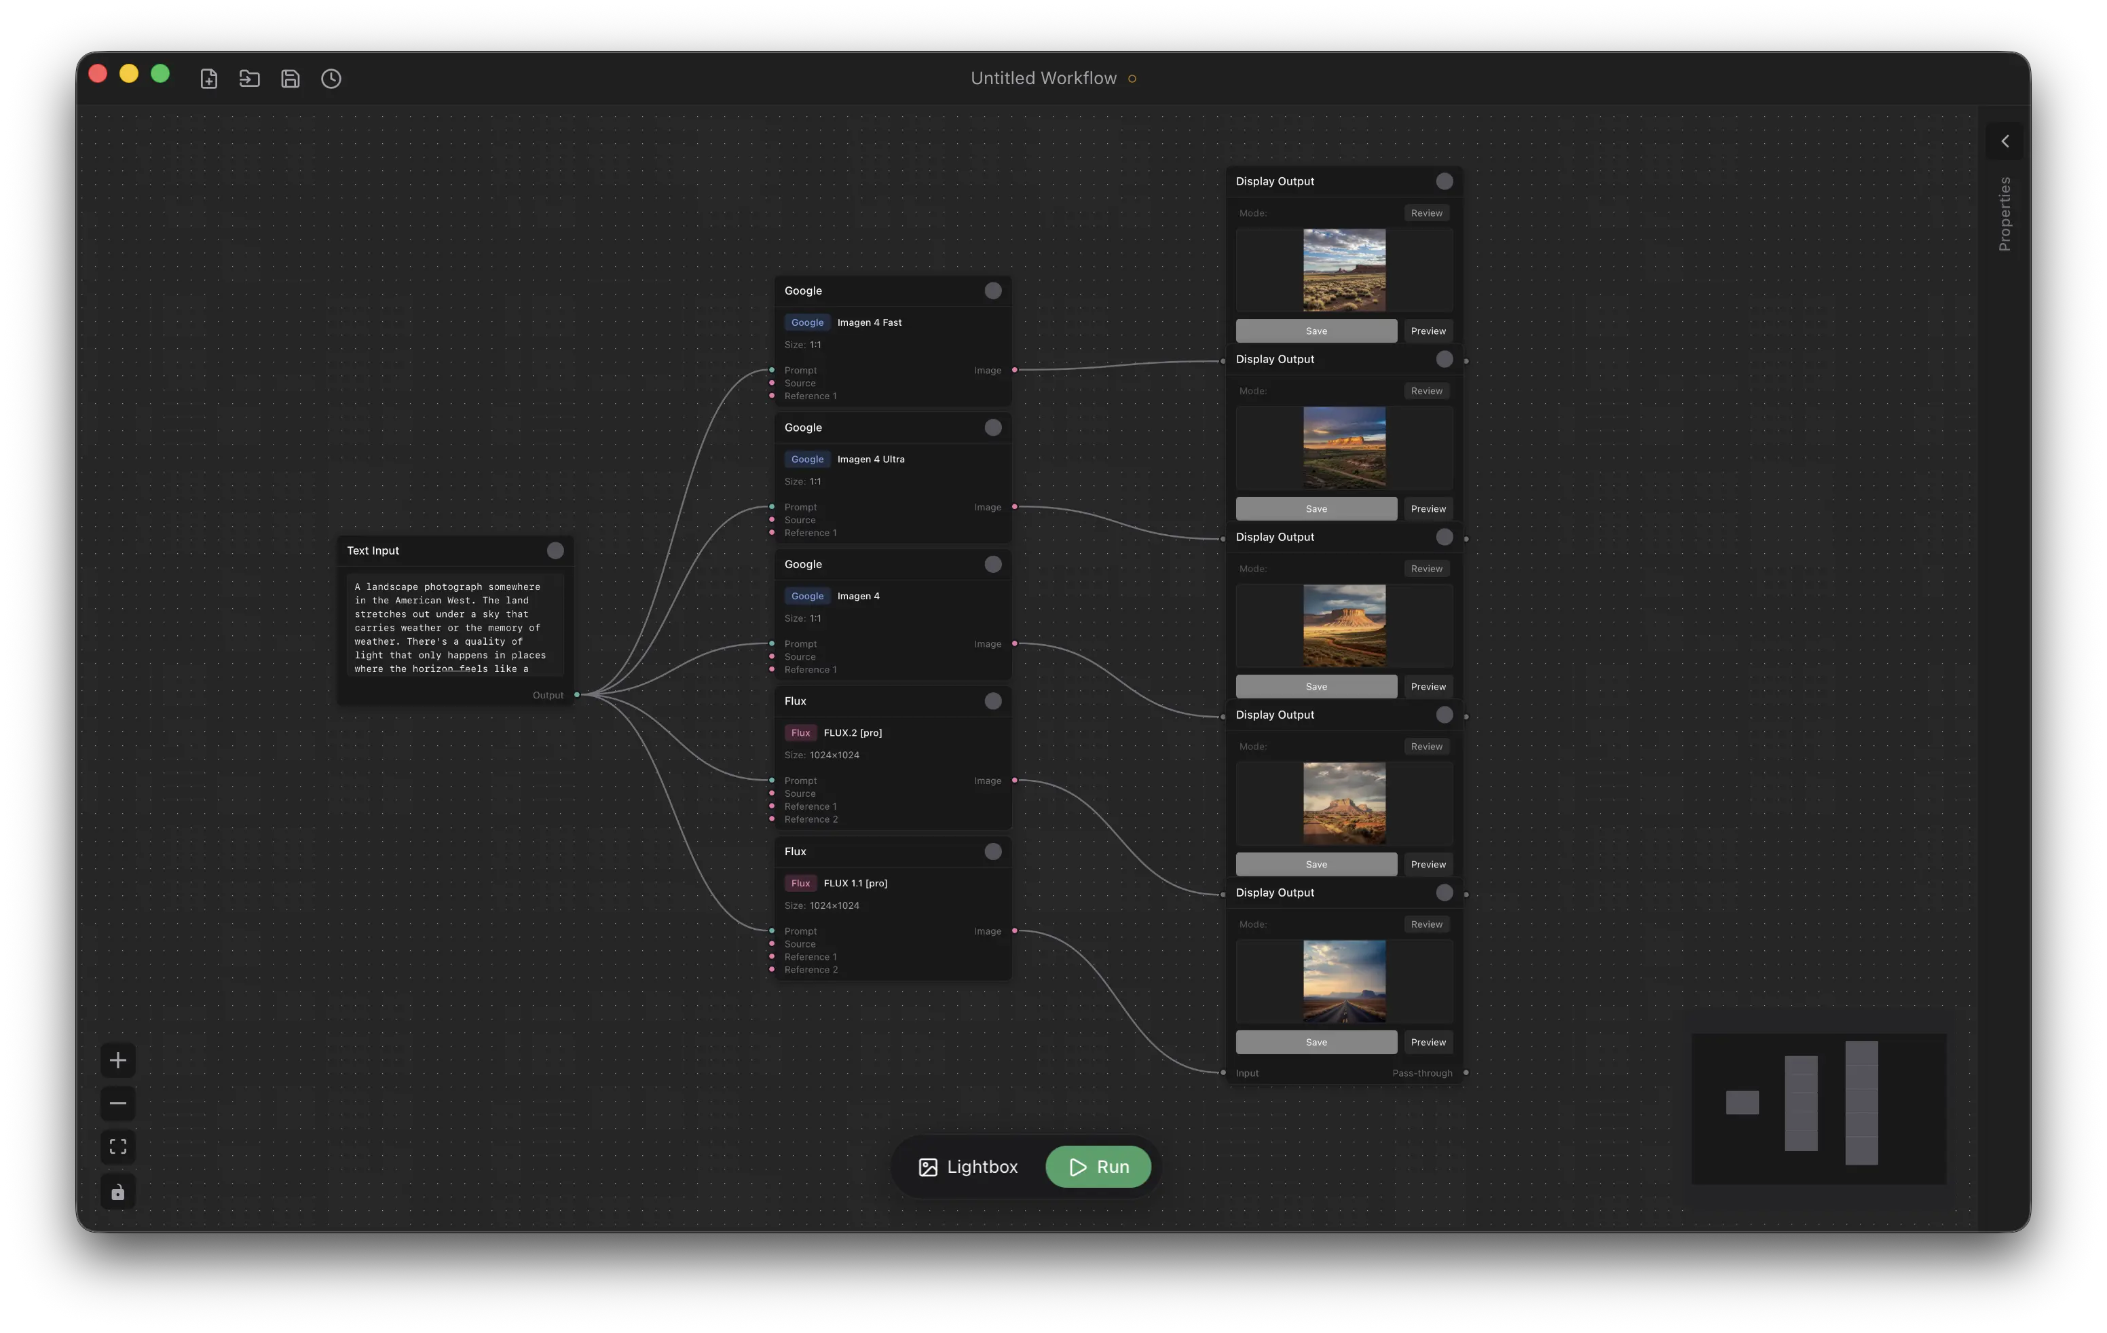Image resolution: width=2107 pixels, height=1333 pixels.
Task: Expand the Properties side panel
Action: (x=2005, y=140)
